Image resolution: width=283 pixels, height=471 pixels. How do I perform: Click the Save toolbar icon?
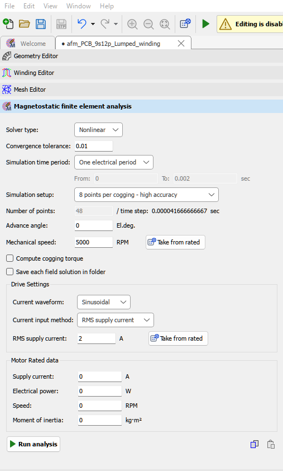(41, 23)
